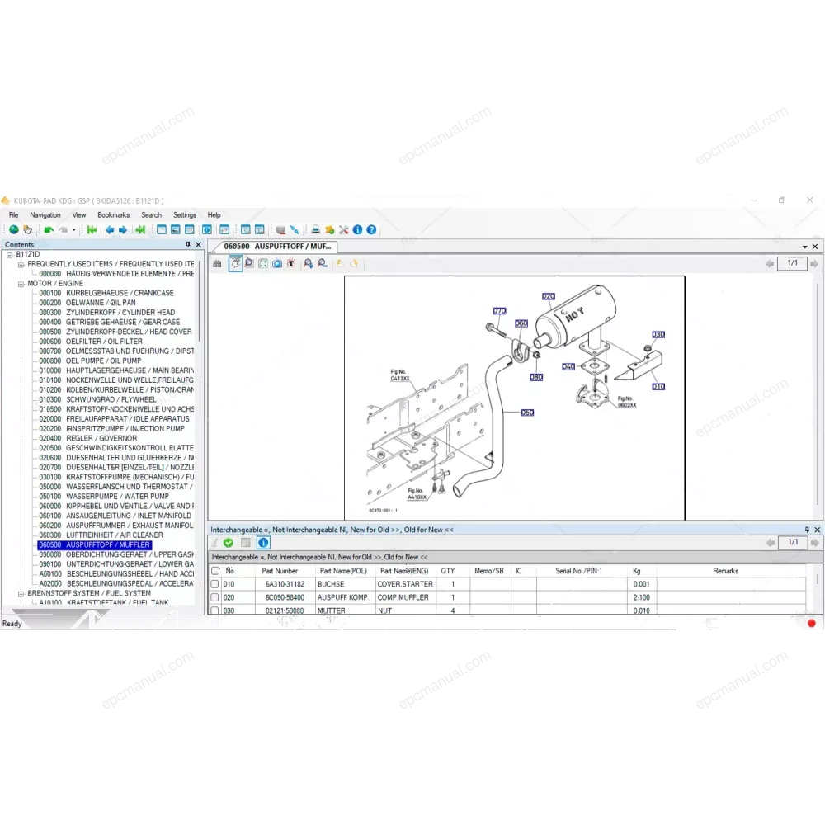
Task: Click the binoculars find icon above diagram
Action: (217, 264)
